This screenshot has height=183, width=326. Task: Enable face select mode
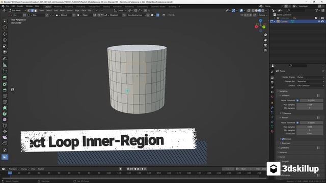[x=36, y=10]
